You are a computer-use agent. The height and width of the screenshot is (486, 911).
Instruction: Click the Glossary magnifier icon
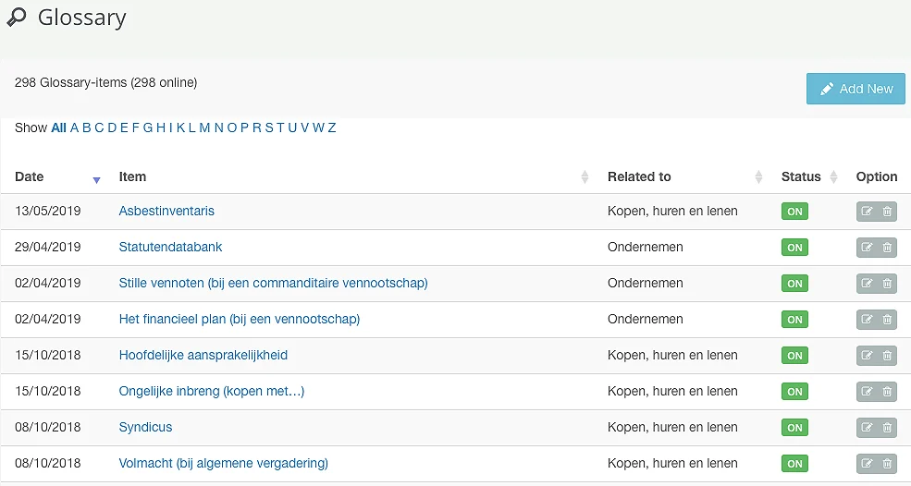point(17,18)
